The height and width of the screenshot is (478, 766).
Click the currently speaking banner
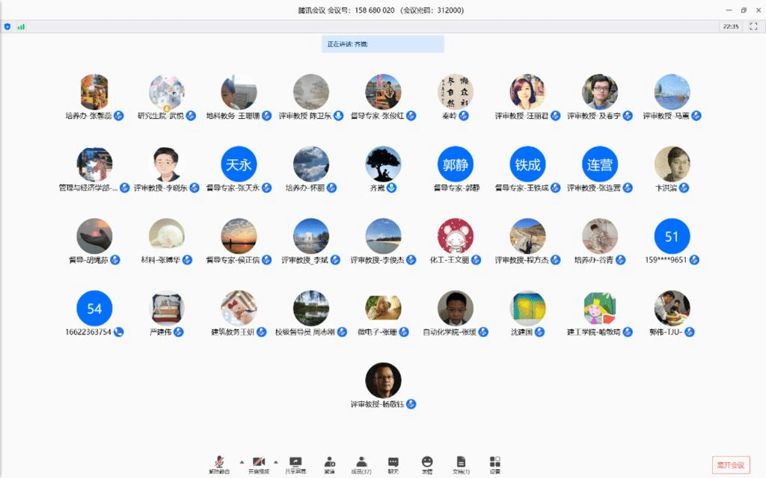point(383,44)
